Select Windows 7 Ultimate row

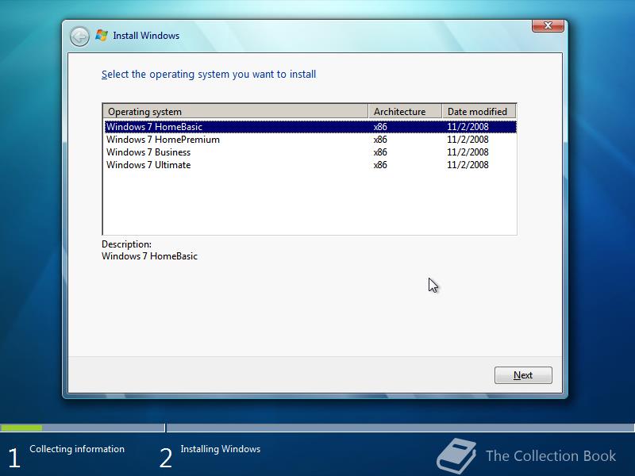pyautogui.click(x=310, y=165)
